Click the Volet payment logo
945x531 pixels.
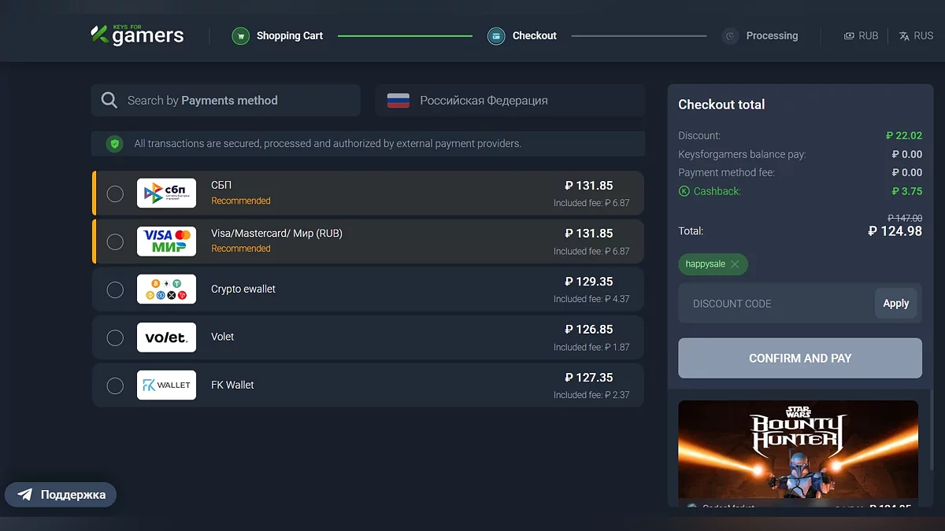click(x=166, y=337)
